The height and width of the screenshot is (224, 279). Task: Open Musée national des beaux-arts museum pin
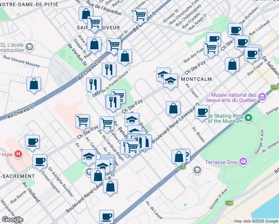pos(263,97)
